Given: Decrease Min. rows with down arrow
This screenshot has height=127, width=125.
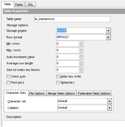Looking at the screenshot, I should [x=81, y=45].
